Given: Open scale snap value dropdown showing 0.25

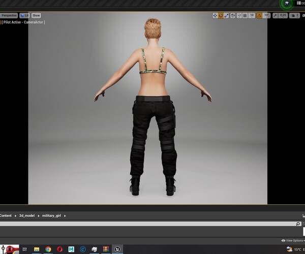Looking at the screenshot, I should click(283, 15).
